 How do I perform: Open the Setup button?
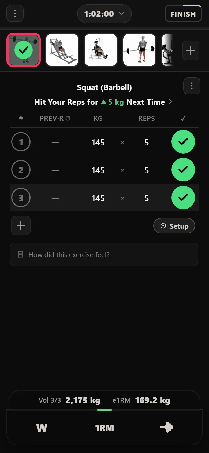[174, 226]
